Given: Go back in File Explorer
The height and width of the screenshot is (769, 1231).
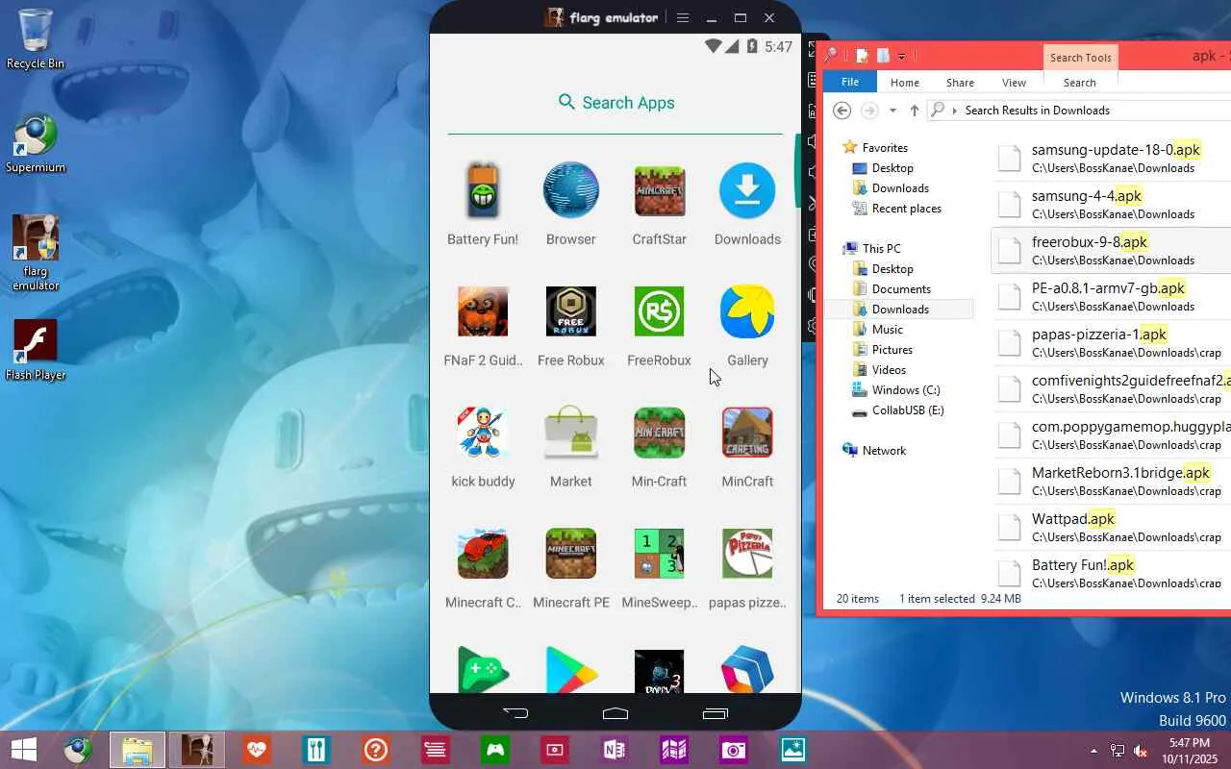Looking at the screenshot, I should click(842, 111).
